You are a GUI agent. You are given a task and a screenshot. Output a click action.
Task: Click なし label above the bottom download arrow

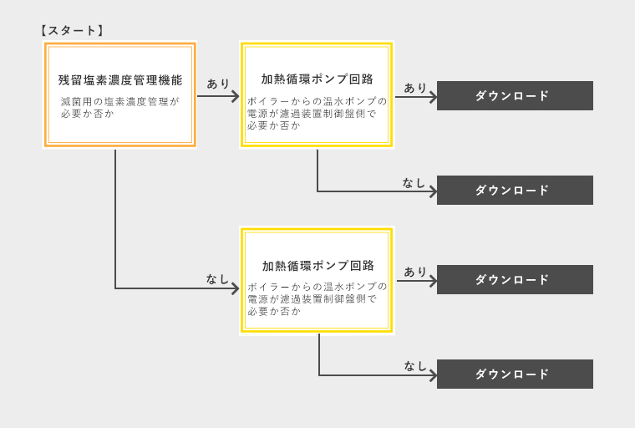[415, 366]
